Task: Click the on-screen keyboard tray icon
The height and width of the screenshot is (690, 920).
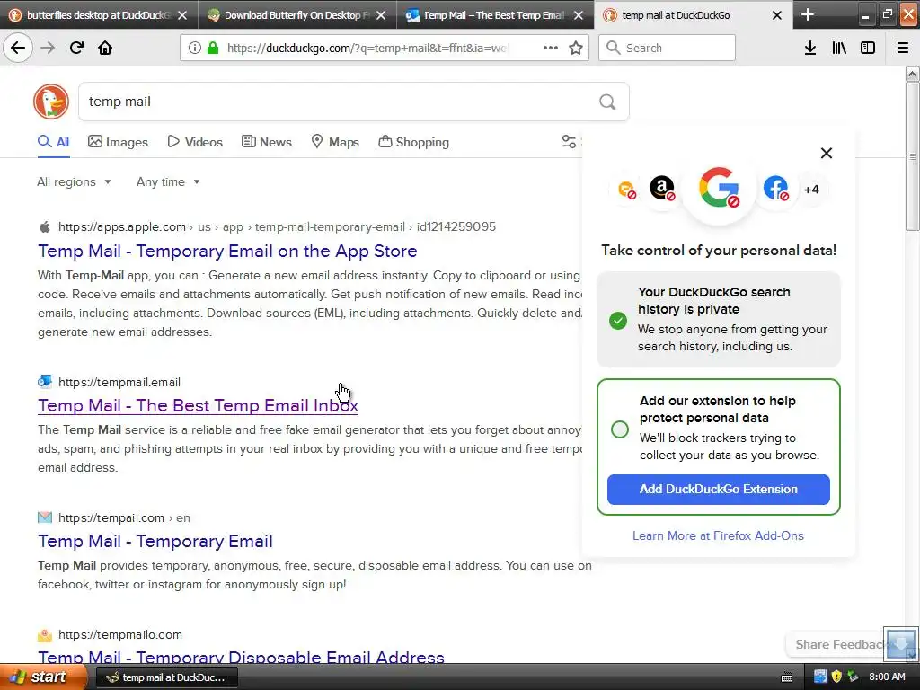Action: click(787, 677)
